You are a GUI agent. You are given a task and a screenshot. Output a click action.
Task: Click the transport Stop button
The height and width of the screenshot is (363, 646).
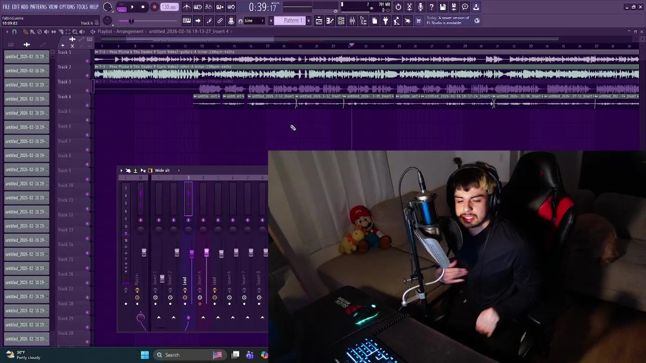click(143, 7)
